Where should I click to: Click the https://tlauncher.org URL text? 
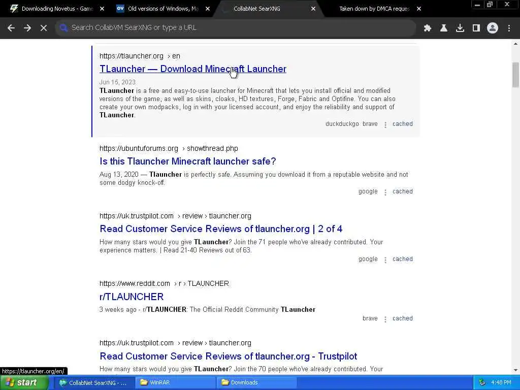point(132,56)
